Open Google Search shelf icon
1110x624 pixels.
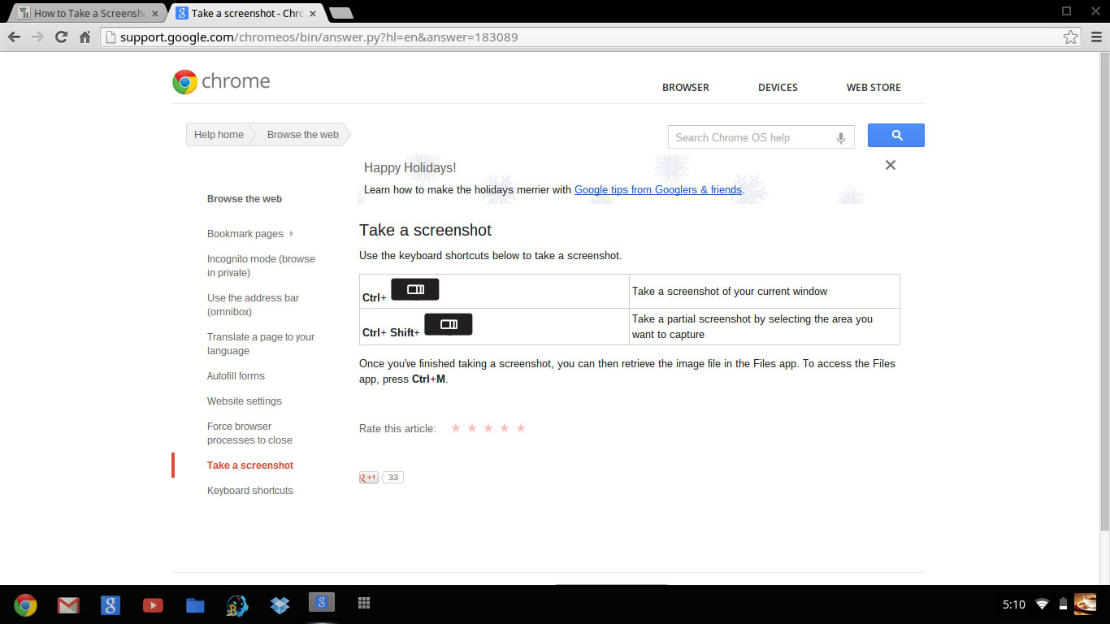[x=111, y=604]
